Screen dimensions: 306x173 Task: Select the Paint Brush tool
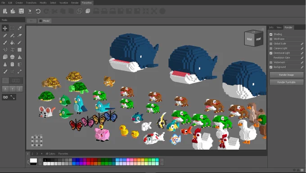pos(5,43)
